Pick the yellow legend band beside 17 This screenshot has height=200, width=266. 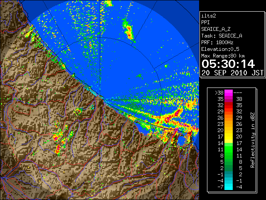pos(229,137)
